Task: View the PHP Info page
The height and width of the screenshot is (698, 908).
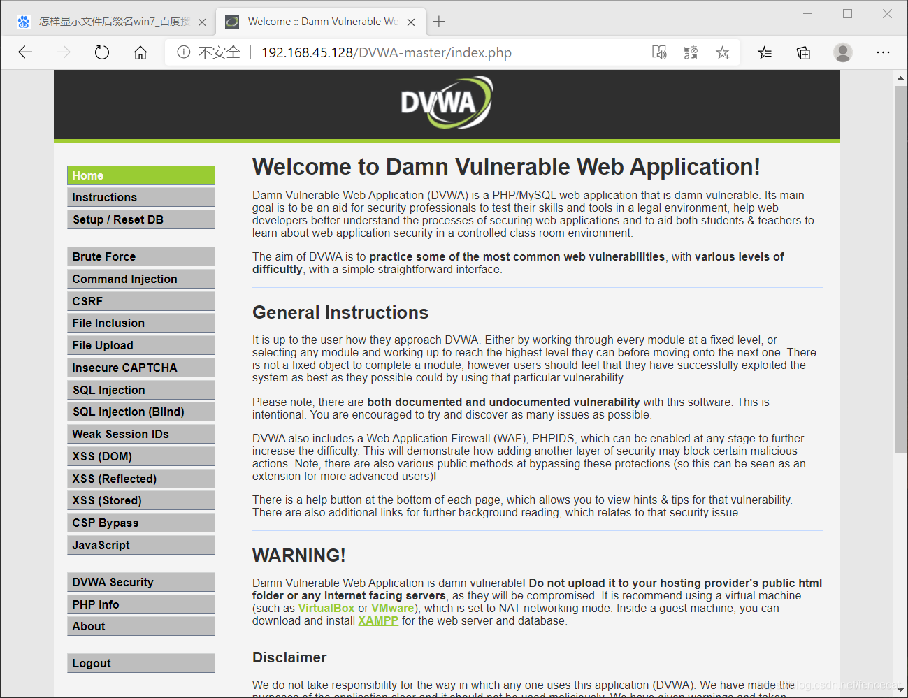Action: [x=141, y=604]
